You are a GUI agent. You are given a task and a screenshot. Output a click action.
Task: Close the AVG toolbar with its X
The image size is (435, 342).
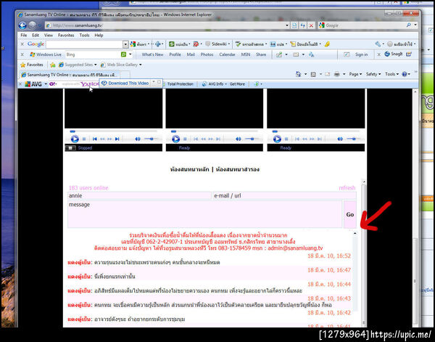(20, 84)
